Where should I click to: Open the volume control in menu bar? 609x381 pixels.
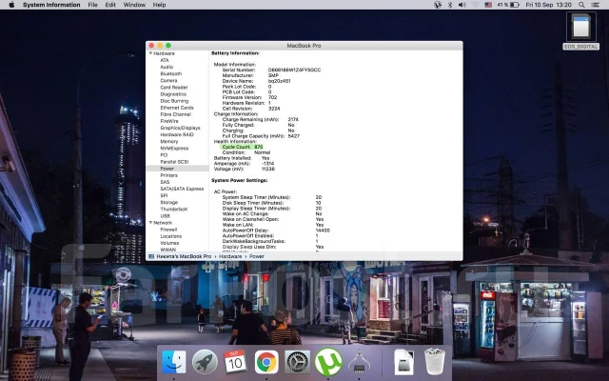(x=462, y=5)
